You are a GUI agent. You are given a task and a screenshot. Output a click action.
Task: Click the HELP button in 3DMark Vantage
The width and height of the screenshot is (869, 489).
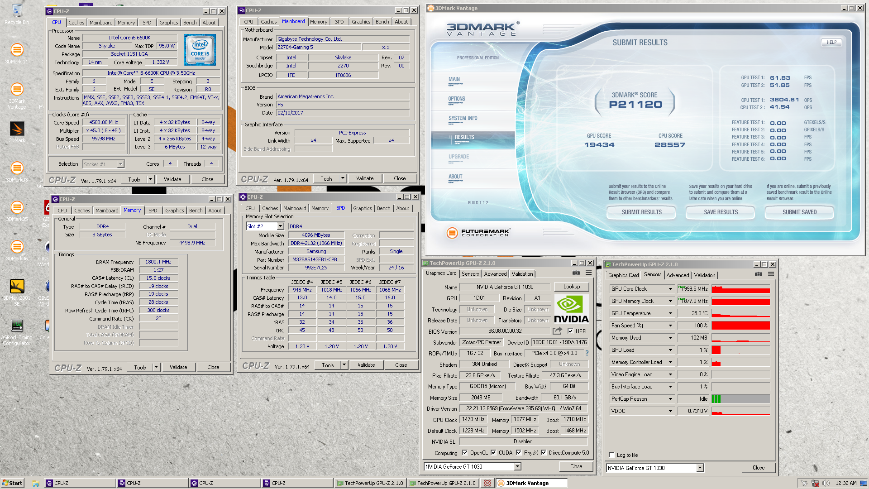point(831,42)
